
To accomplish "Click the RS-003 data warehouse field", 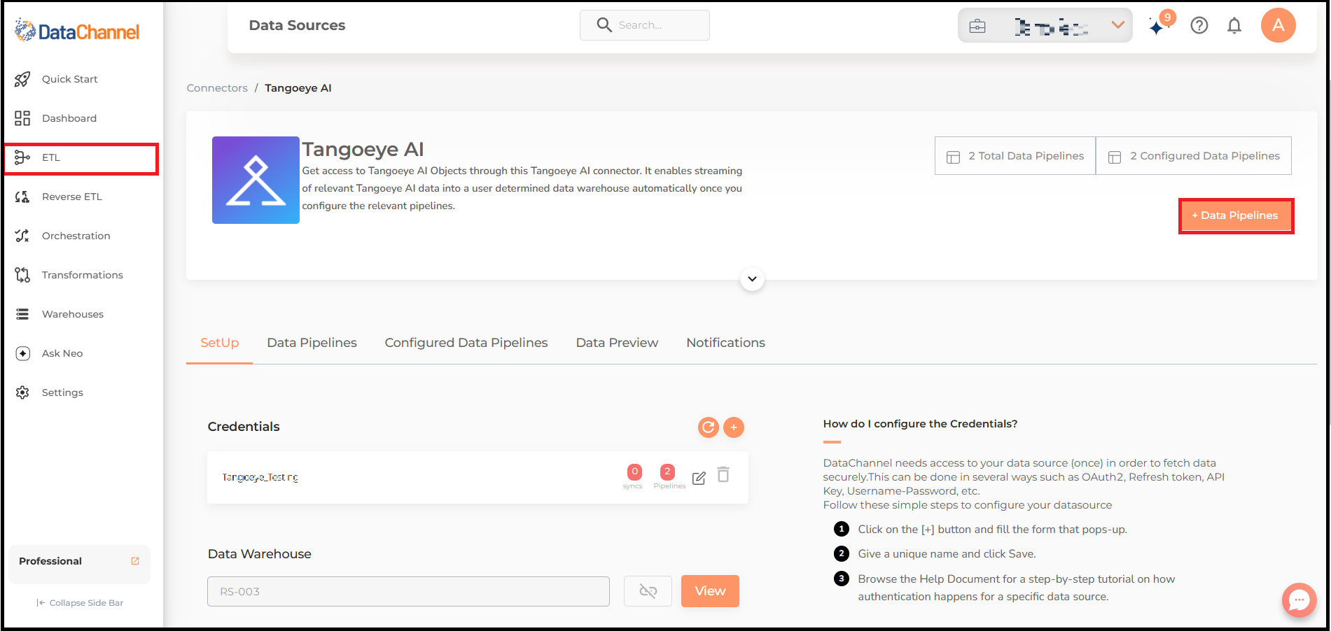I will pyautogui.click(x=408, y=591).
